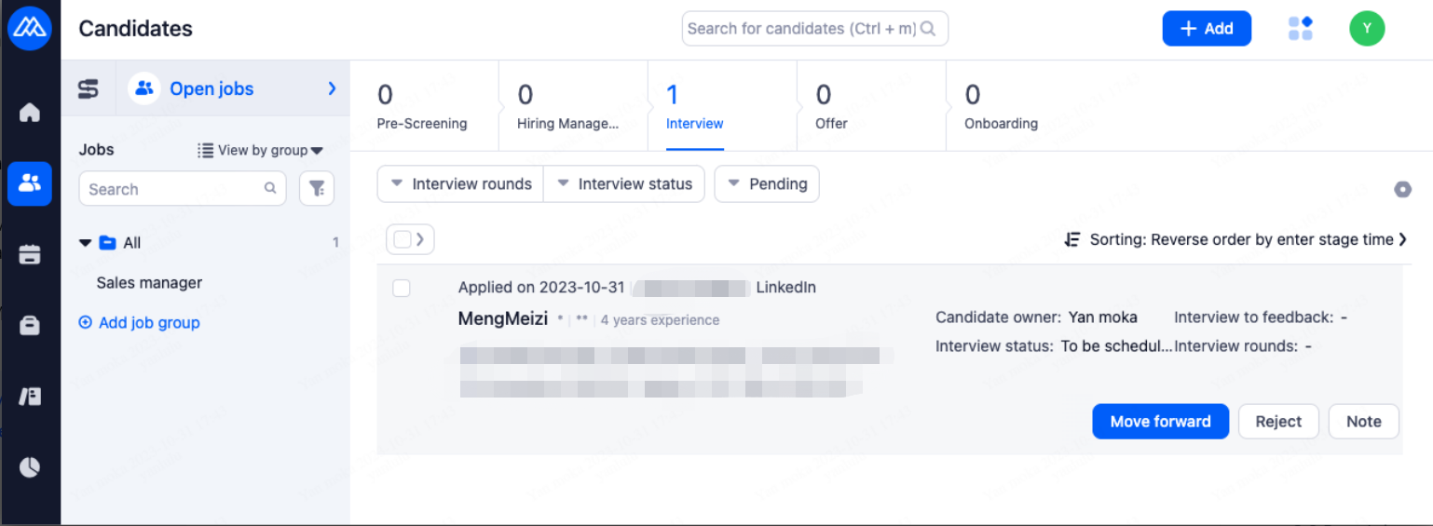Click the green user avatar Y
Screen dimensions: 1433x526
[x=1367, y=29]
